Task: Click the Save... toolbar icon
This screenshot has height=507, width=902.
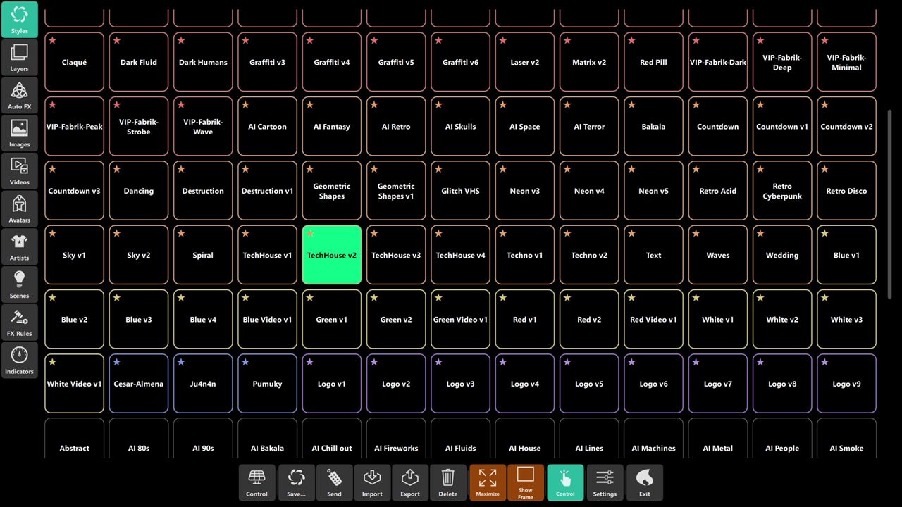Action: pos(296,482)
